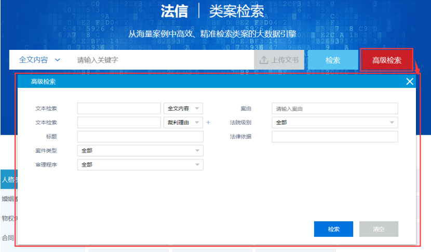This screenshot has width=431, height=252.
Task: Click the plus icon to add a text search row
Action: (208, 123)
